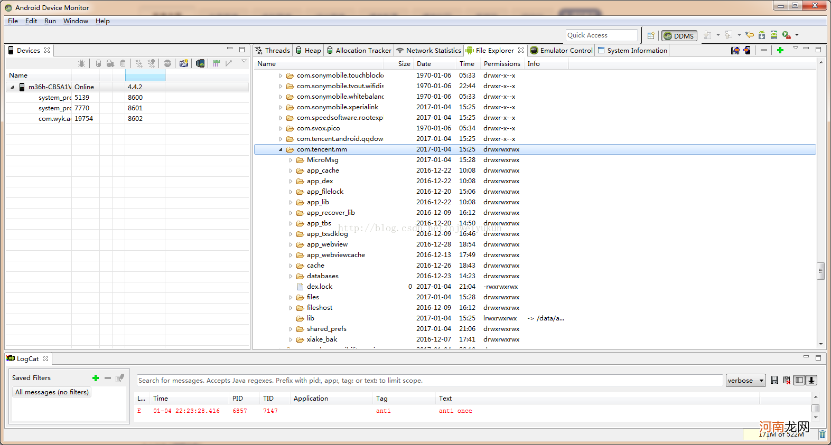The height and width of the screenshot is (445, 831).
Task: Click the LogCat message search field
Action: tap(429, 381)
